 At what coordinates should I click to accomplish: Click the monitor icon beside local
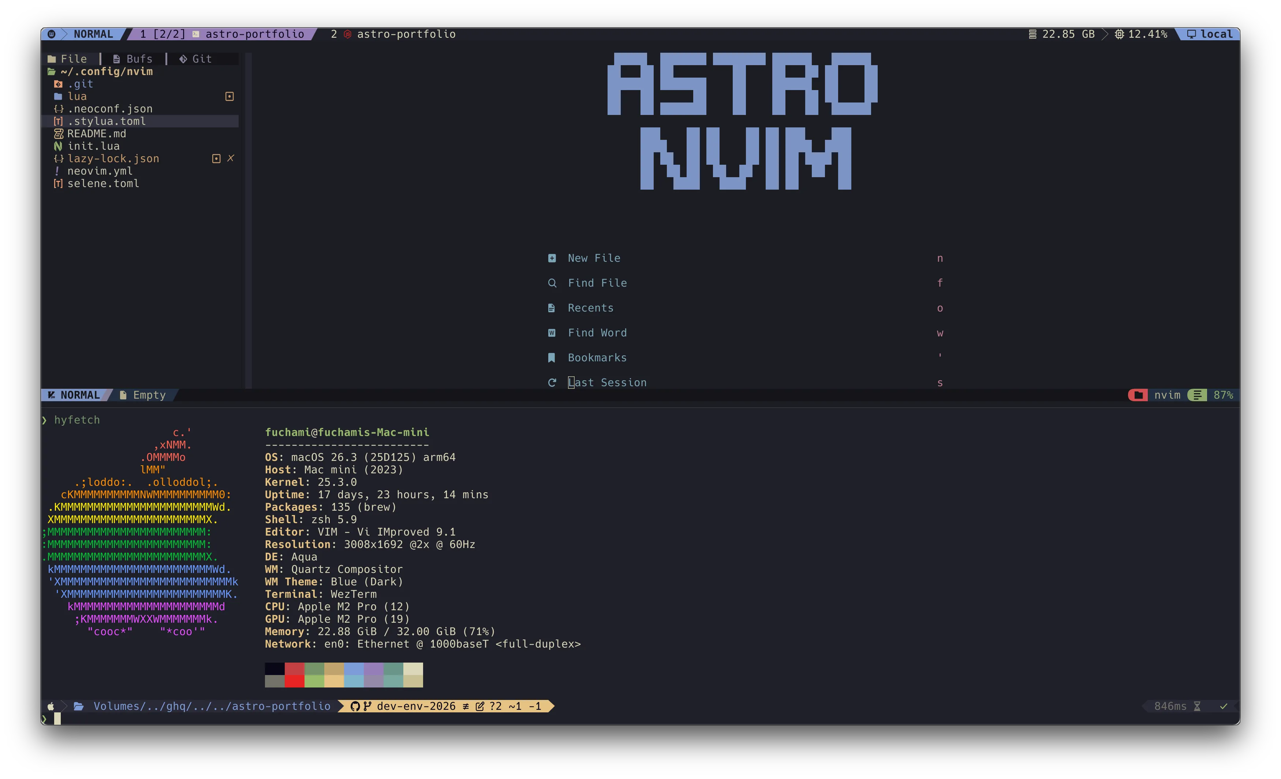tap(1192, 34)
